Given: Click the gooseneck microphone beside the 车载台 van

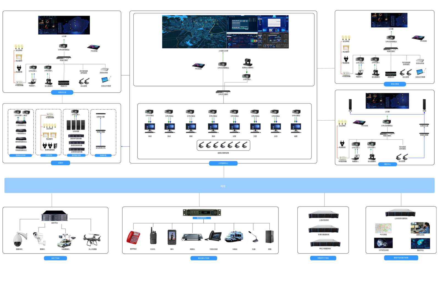Looking at the screenshot, I should pos(253,237).
